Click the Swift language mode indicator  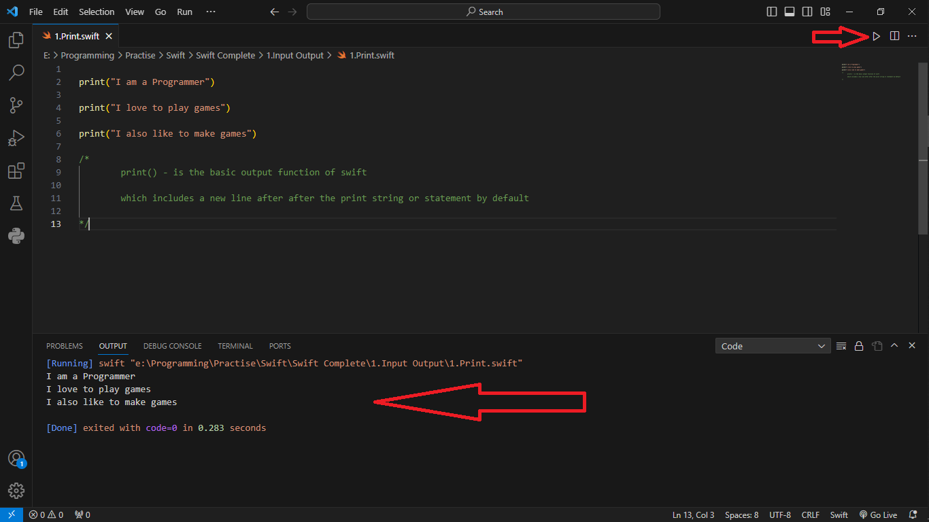[x=839, y=515]
